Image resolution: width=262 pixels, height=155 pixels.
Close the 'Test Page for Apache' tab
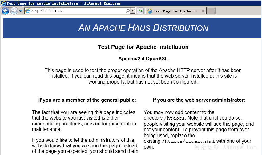[x=203, y=11]
